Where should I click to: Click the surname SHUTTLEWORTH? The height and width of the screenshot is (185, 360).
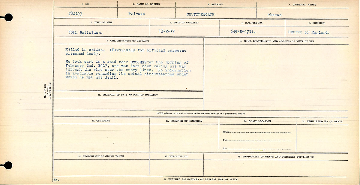point(200,14)
